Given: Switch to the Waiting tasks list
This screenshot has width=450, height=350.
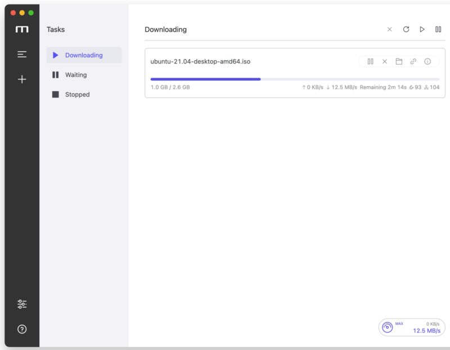Looking at the screenshot, I should pyautogui.click(x=76, y=75).
